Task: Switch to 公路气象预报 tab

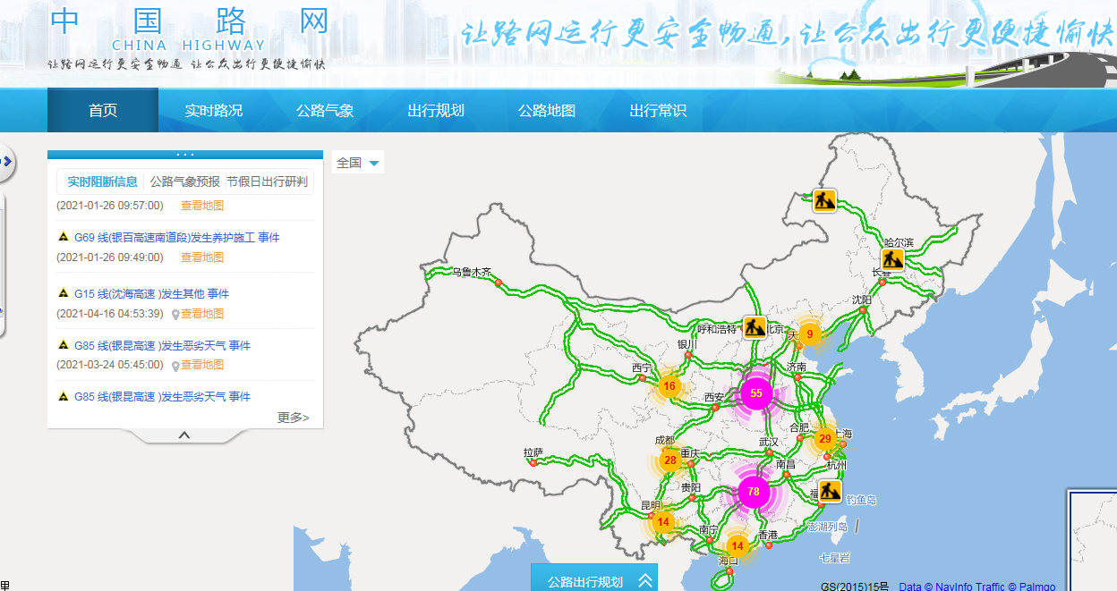Action: (x=184, y=182)
